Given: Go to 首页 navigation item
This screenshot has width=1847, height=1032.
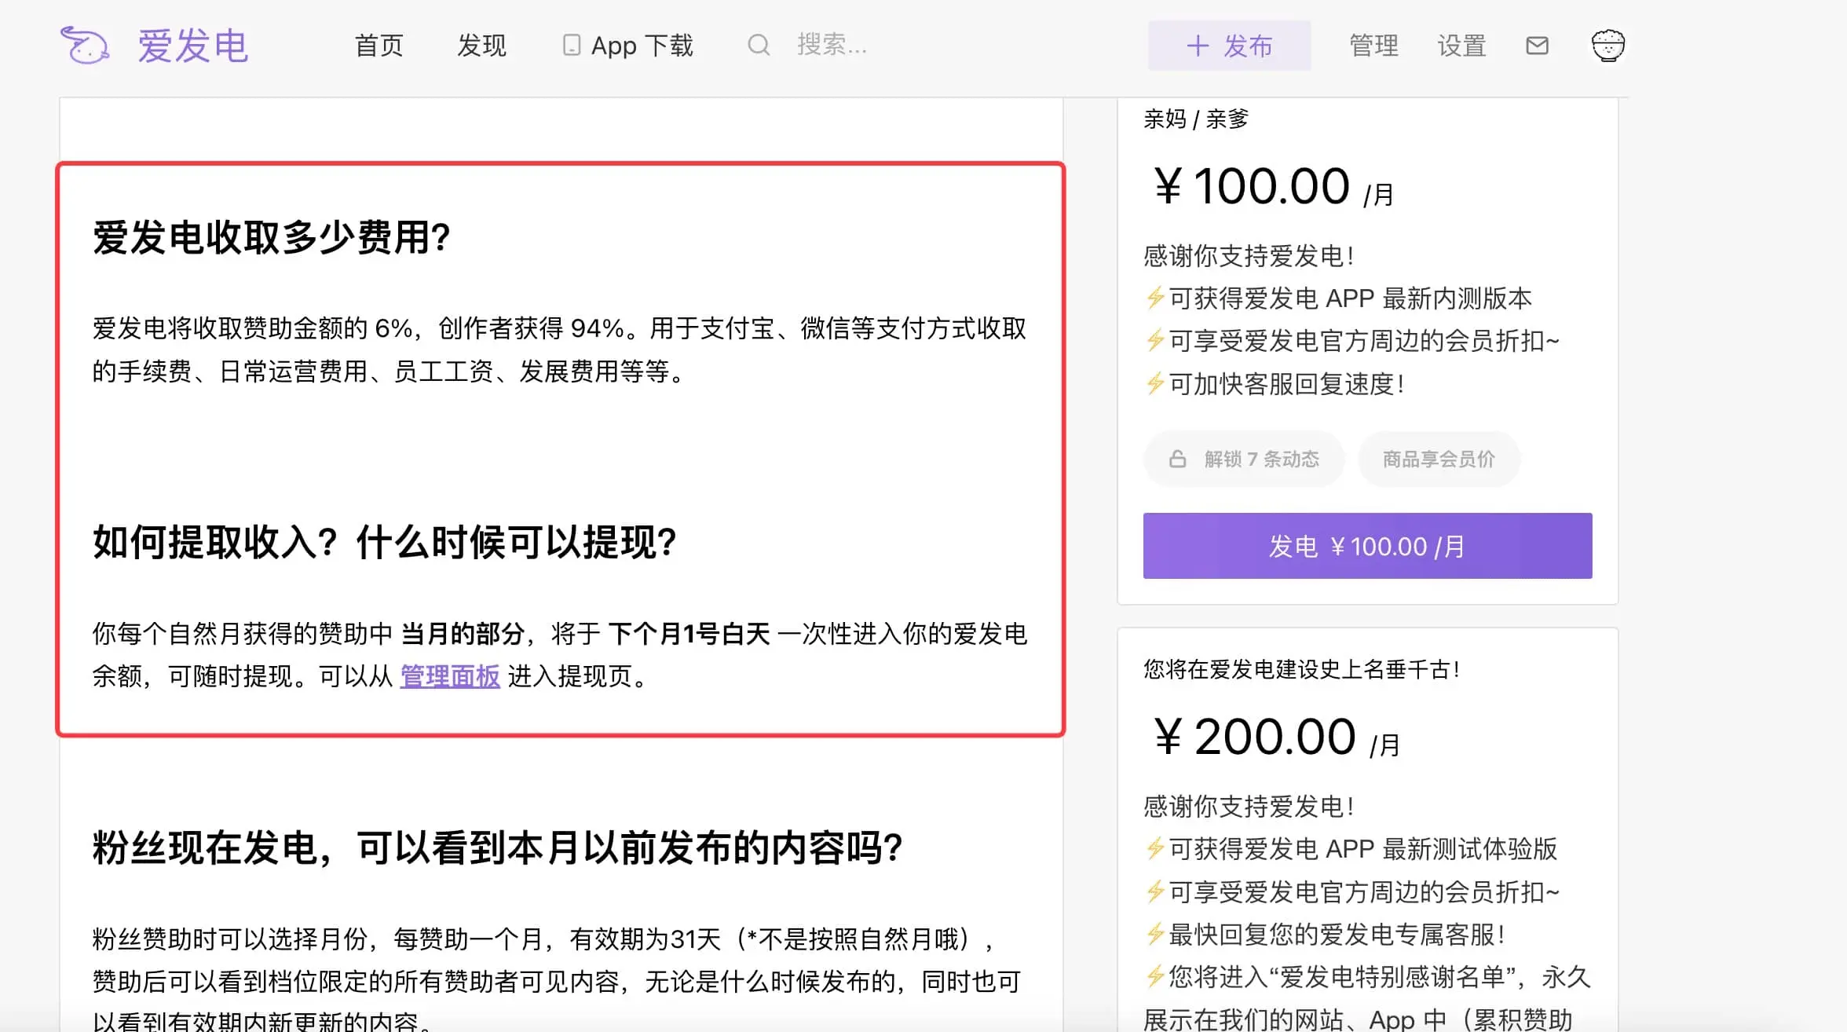Looking at the screenshot, I should 379,46.
